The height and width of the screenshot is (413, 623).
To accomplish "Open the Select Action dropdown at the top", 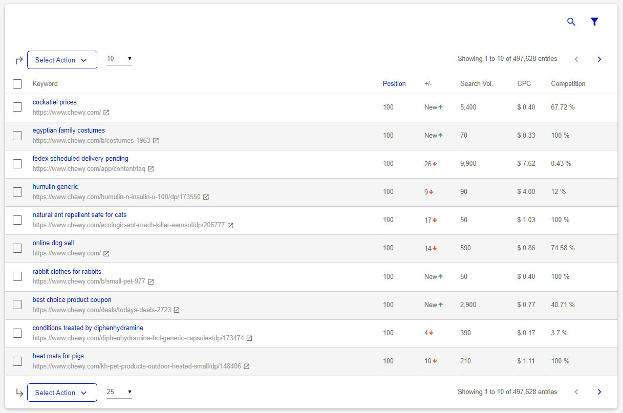I will coord(62,60).
